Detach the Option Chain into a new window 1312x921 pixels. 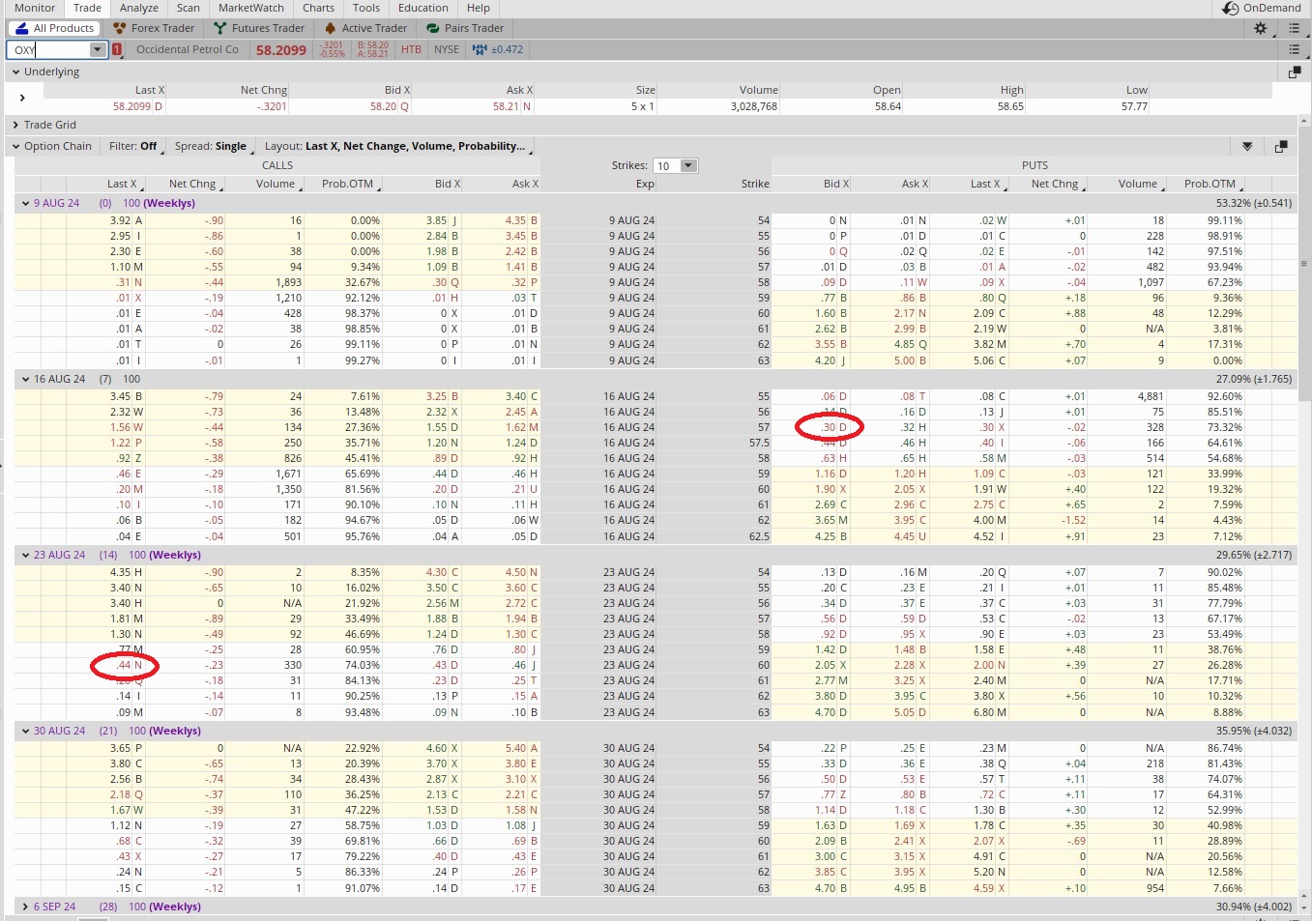[1281, 146]
